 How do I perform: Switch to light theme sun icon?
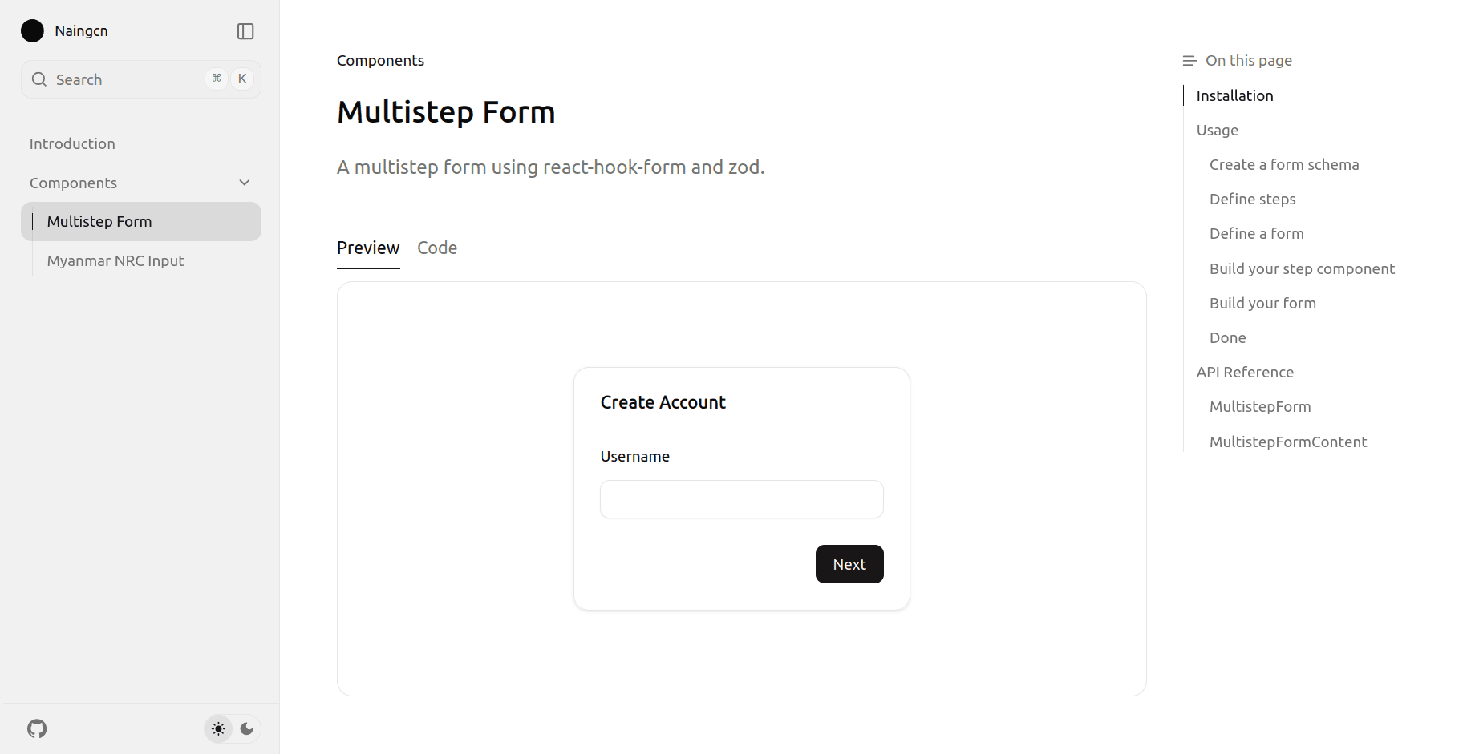coord(218,728)
